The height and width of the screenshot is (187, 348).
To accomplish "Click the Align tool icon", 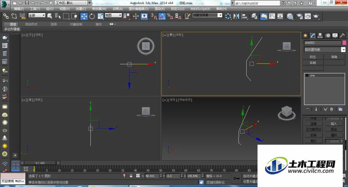I will (x=245, y=16).
